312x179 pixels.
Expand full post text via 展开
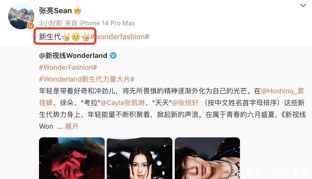click(72, 126)
